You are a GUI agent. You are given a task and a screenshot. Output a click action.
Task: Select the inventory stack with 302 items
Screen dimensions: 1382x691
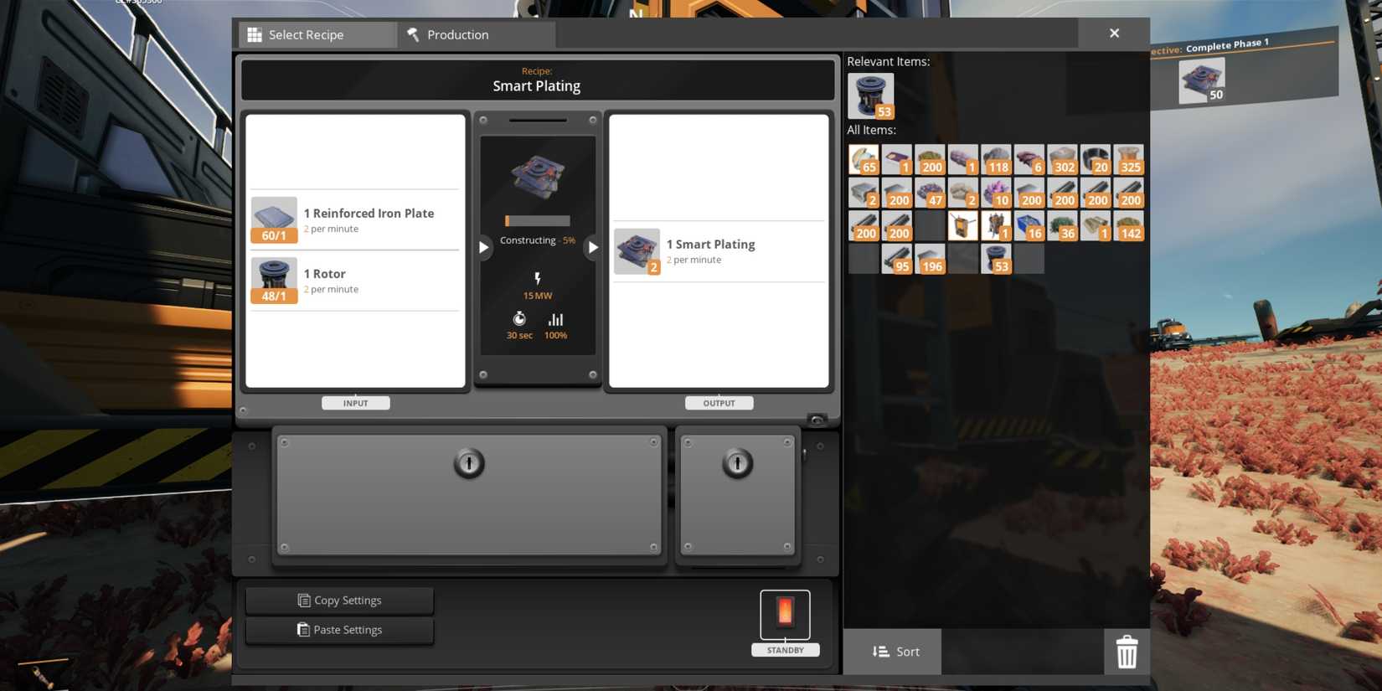[1062, 159]
